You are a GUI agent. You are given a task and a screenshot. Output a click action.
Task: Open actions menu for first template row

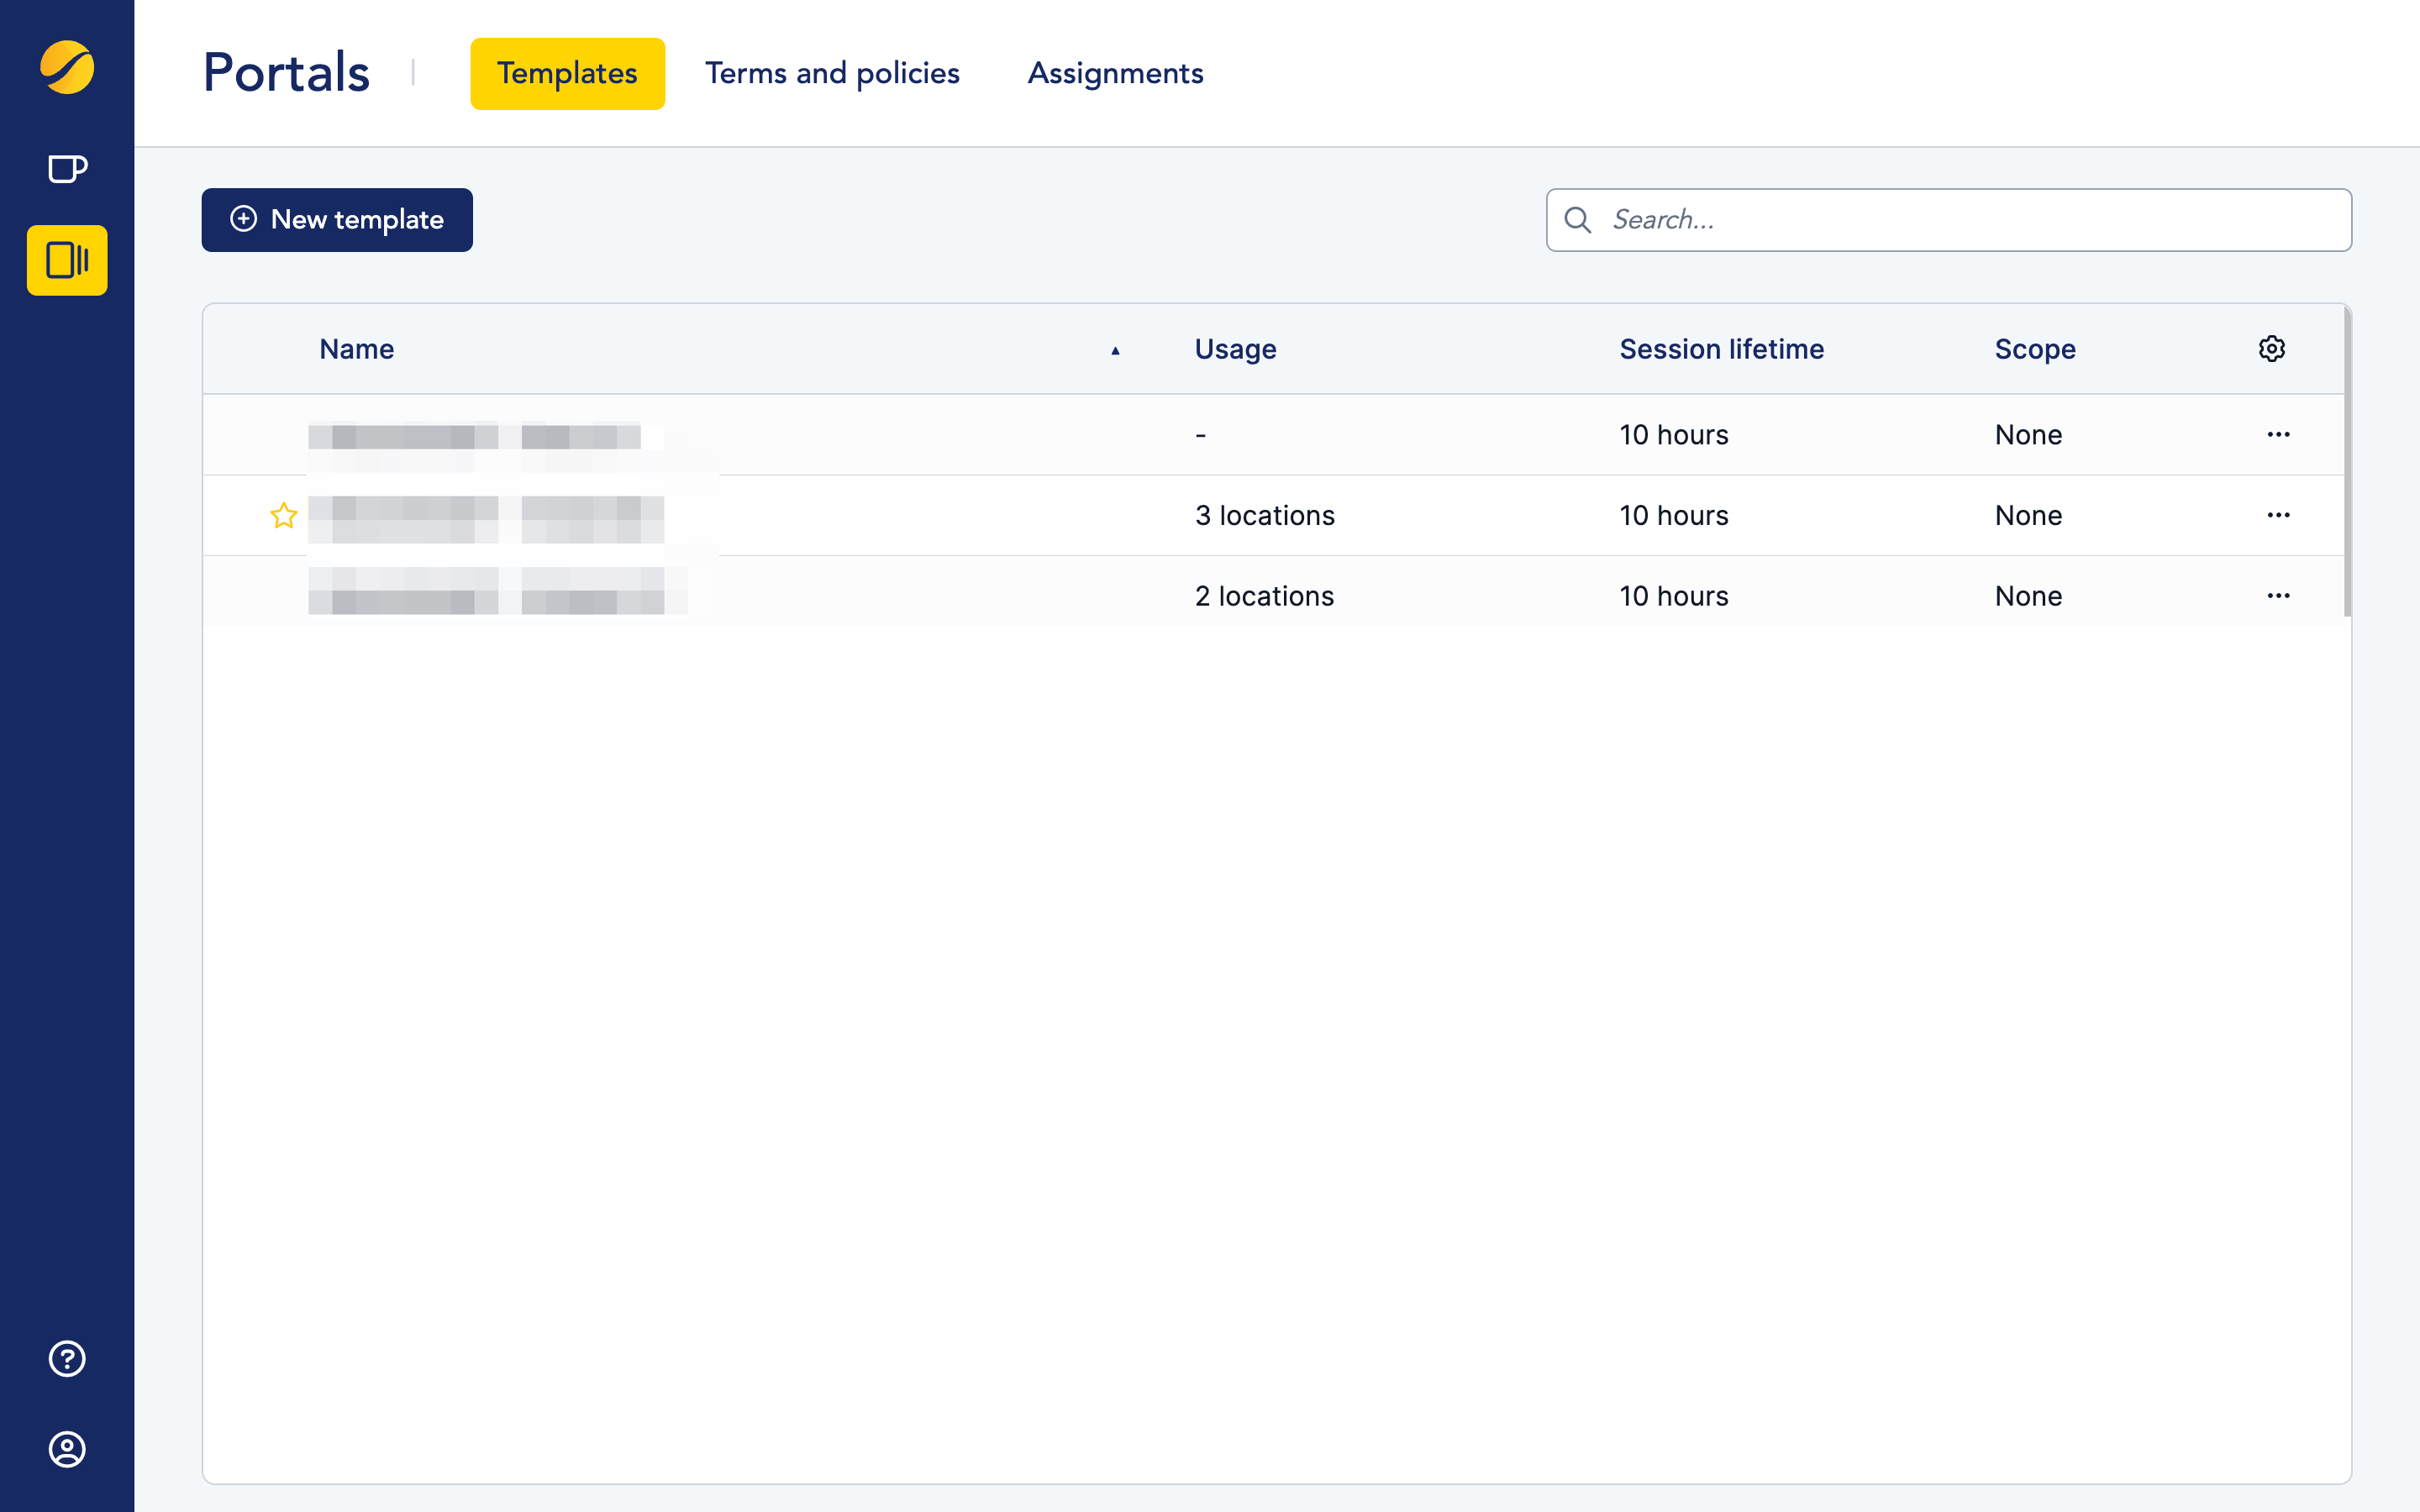(2278, 435)
